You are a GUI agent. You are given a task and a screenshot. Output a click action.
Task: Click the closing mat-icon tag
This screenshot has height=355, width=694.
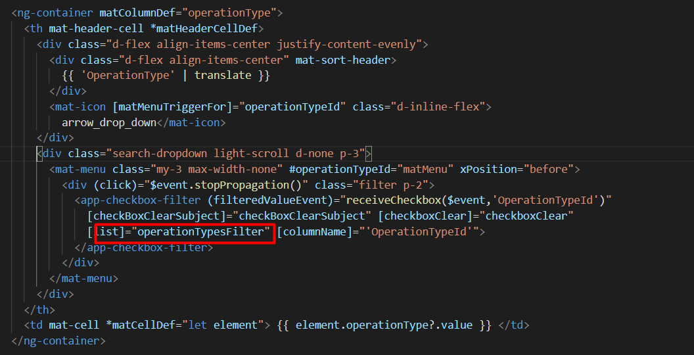click(191, 123)
